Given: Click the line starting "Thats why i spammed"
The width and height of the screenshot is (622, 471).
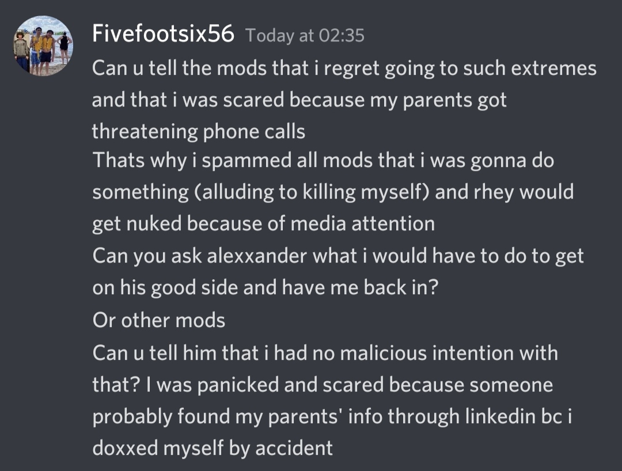Looking at the screenshot, I should click(x=323, y=161).
